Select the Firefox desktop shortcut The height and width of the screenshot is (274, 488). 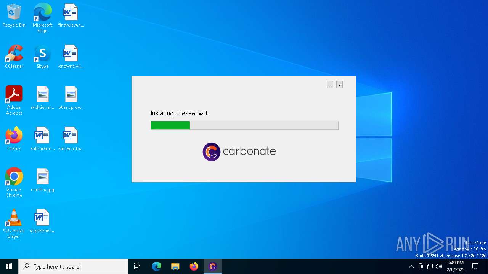[14, 139]
